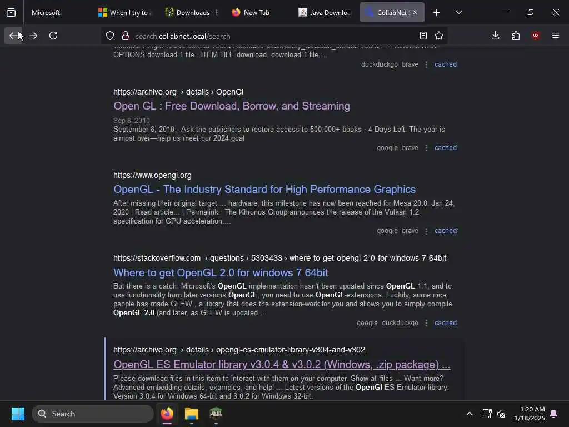
Task: Switch to the New Tab tab
Action: (x=259, y=12)
